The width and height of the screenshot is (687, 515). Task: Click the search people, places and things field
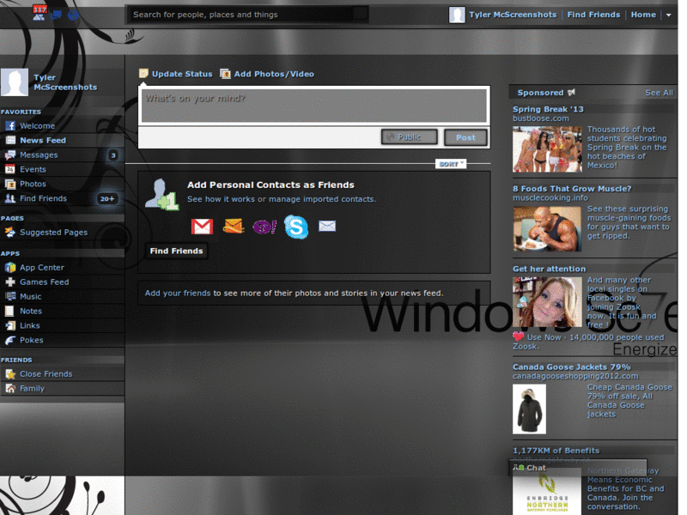pos(247,15)
